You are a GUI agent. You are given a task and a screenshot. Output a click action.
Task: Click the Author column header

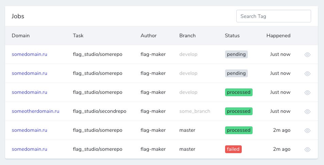point(149,36)
